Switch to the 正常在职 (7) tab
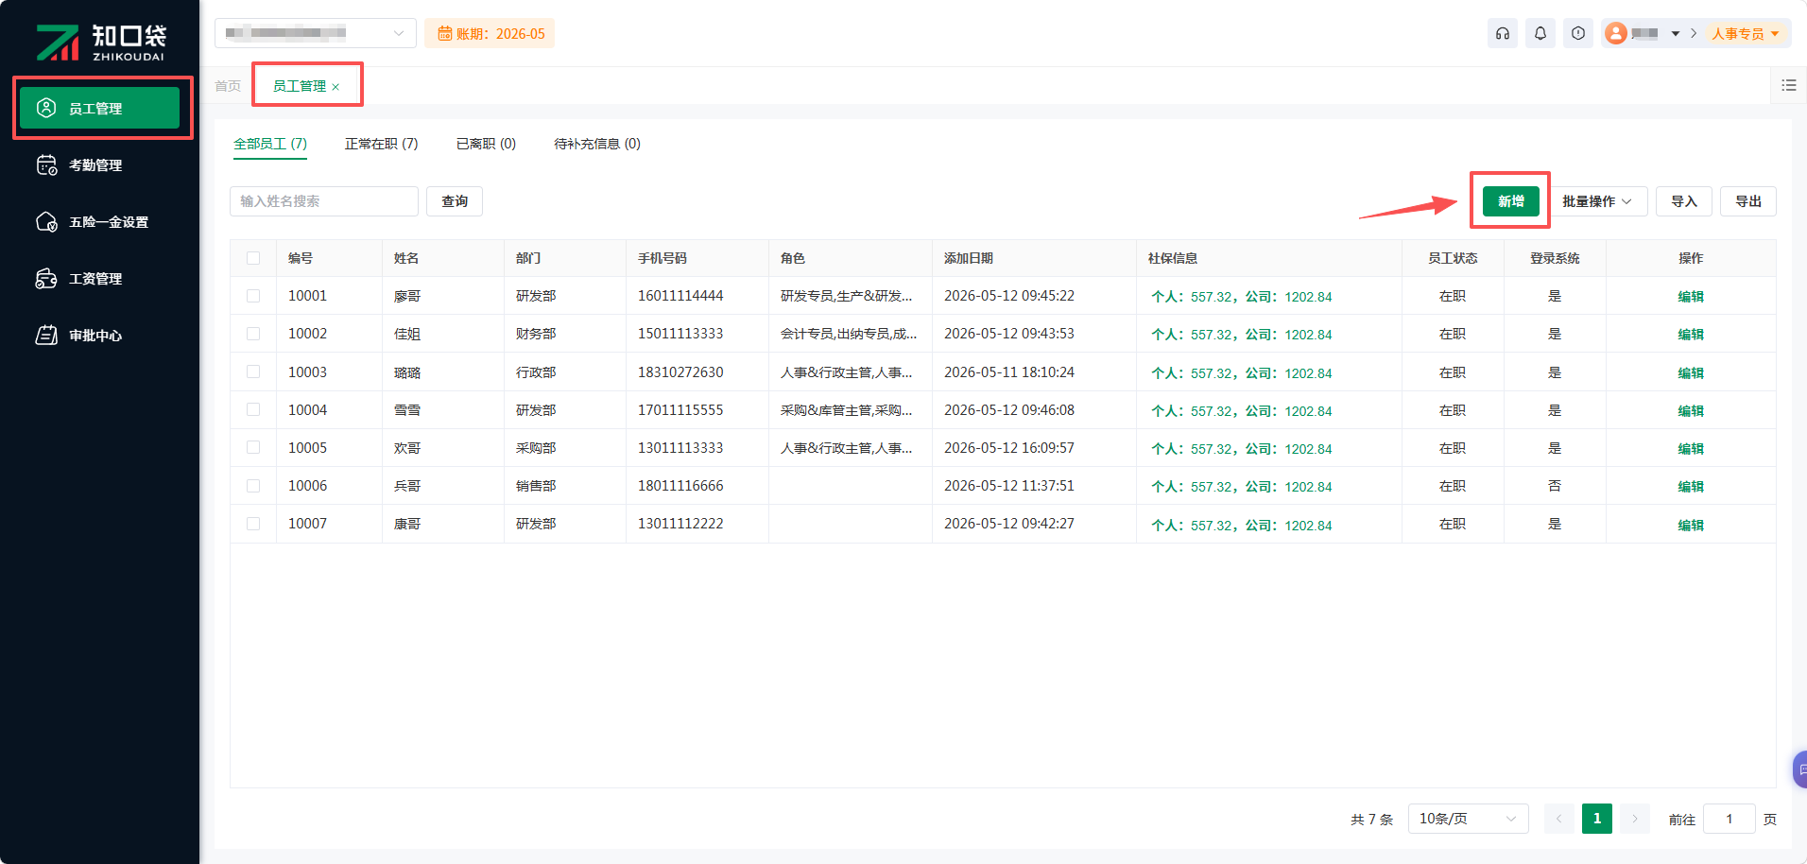1807x864 pixels. pyautogui.click(x=381, y=144)
